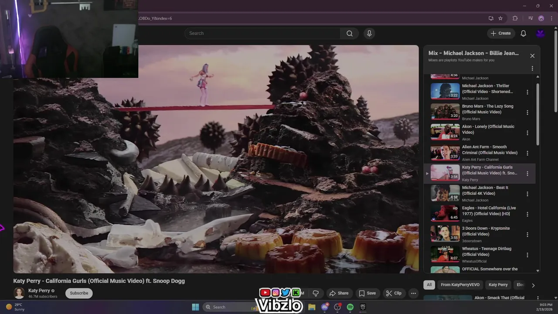This screenshot has width=558, height=314.
Task: Open options for Smooth Criminal item
Action: 527,153
